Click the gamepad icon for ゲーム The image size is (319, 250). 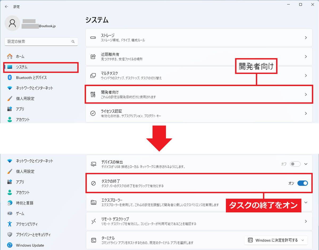point(10,214)
